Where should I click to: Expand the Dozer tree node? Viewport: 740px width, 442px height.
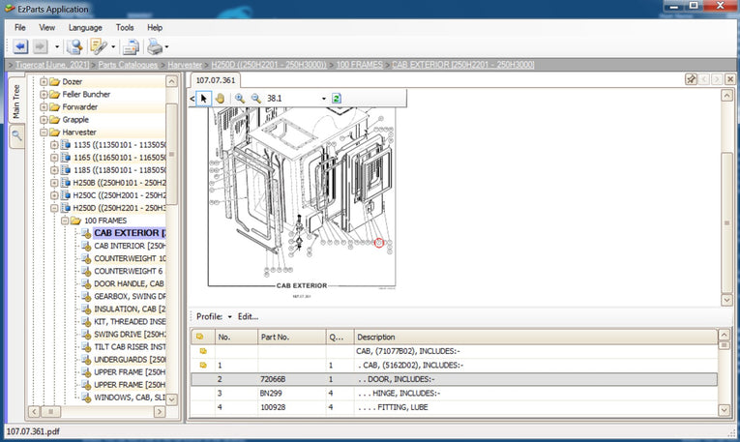tap(44, 81)
